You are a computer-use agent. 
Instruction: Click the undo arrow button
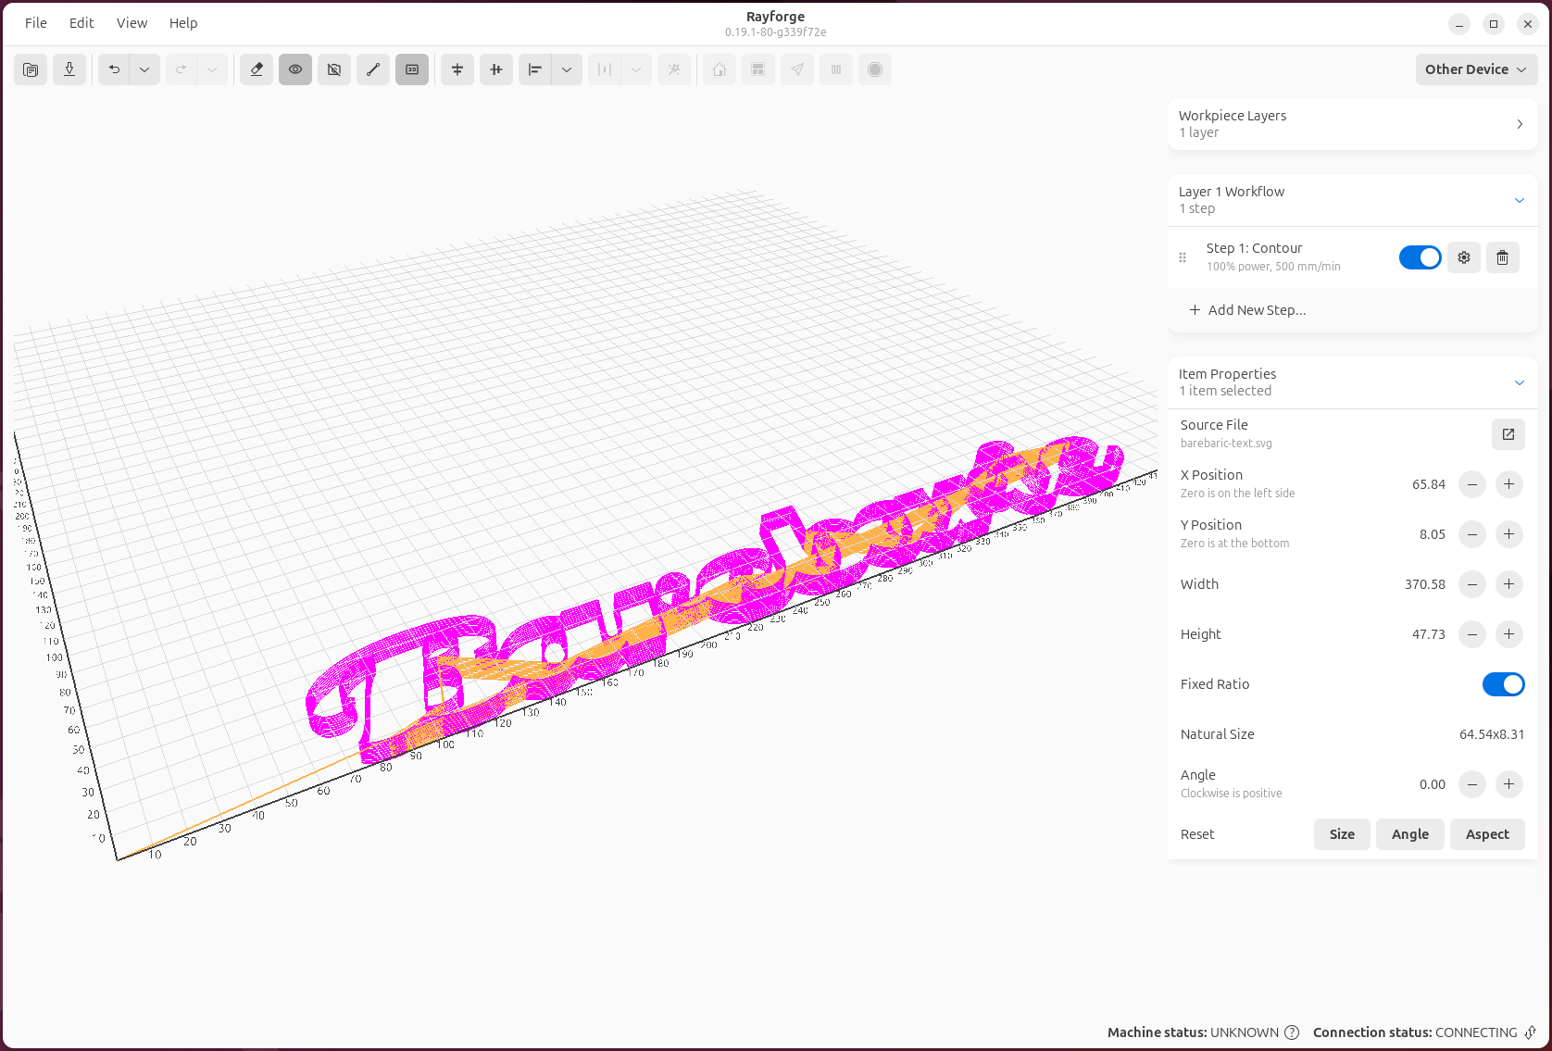point(114,69)
